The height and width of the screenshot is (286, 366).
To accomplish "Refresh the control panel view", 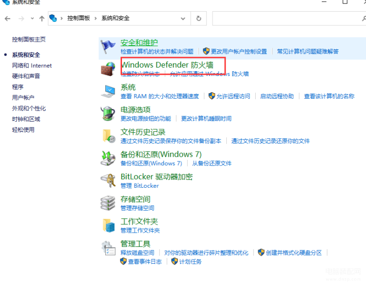I will (x=199, y=18).
